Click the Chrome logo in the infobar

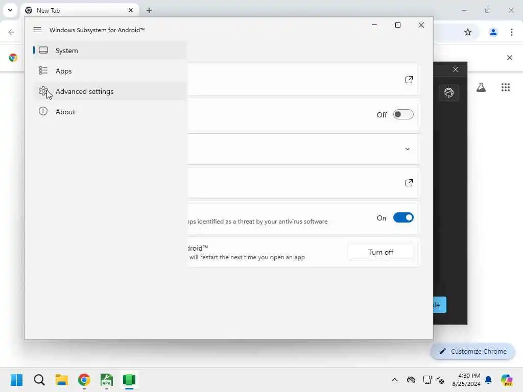click(13, 58)
